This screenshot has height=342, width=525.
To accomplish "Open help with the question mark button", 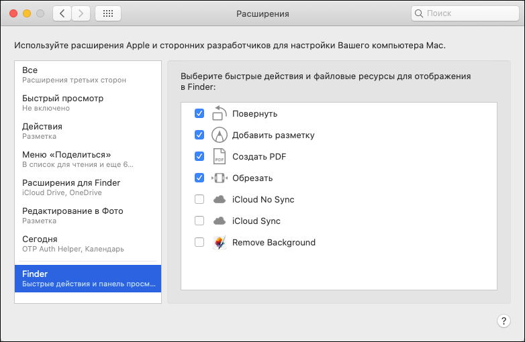I will point(504,321).
